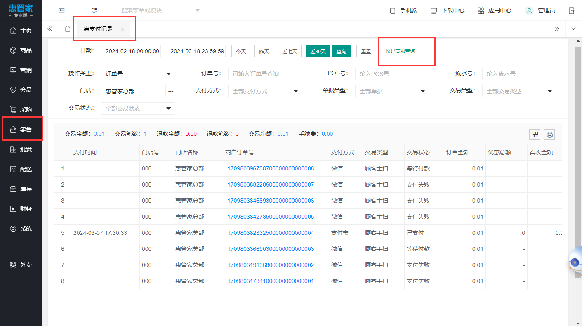Click the 门店 ellipsis picker button
Screen dimensions: 582x326
(x=171, y=91)
